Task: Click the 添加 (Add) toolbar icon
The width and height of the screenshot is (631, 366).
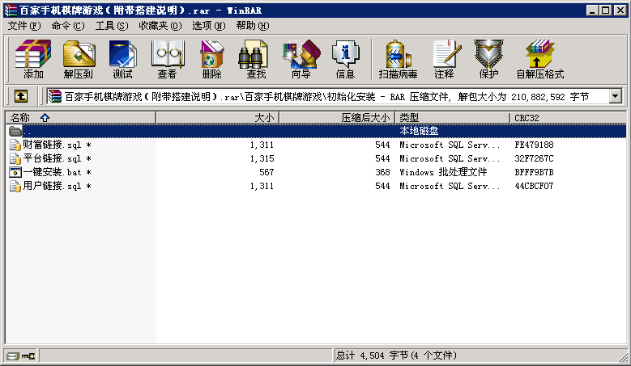Action: pos(33,60)
